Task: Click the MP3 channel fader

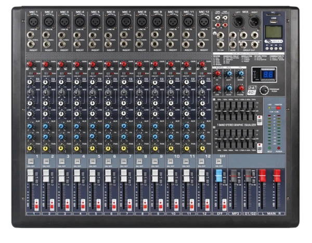Action: (233, 175)
